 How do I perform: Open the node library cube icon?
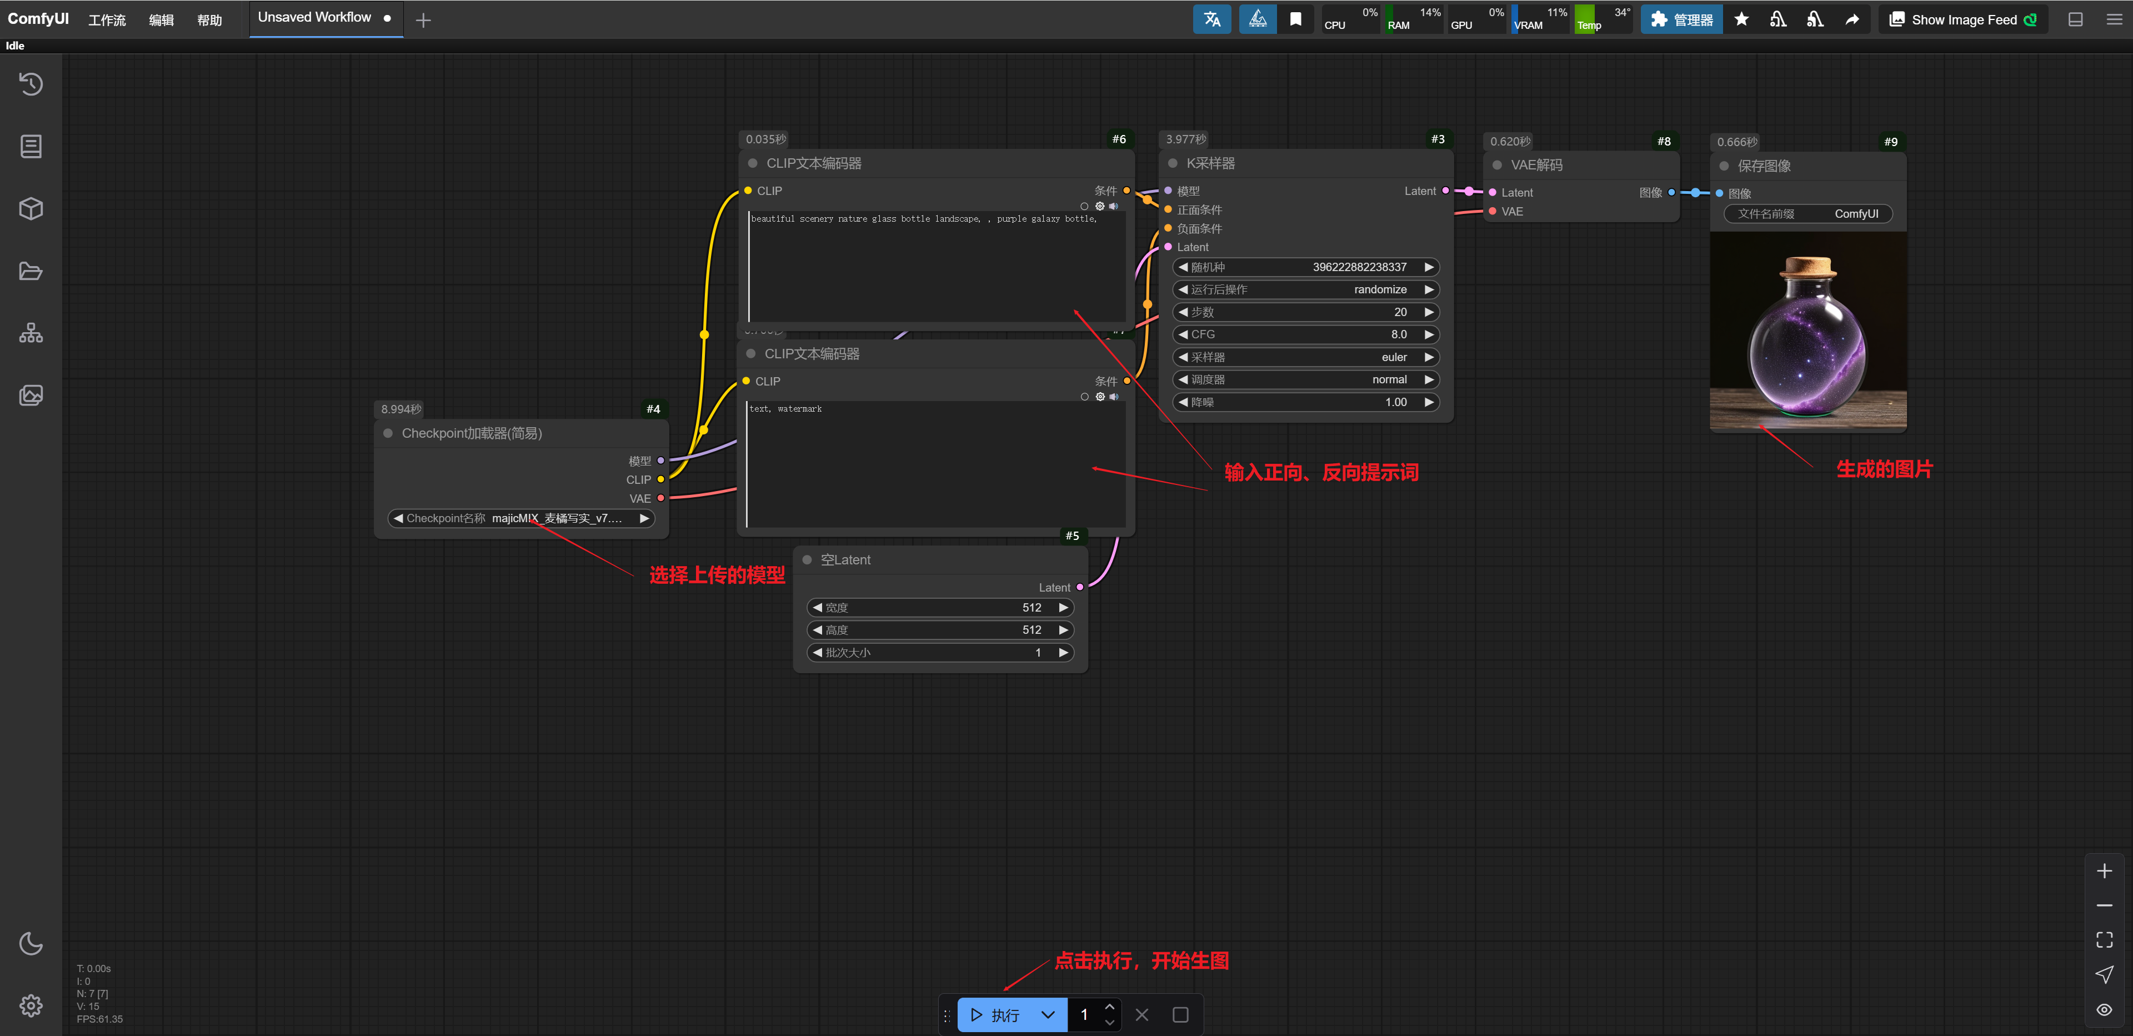(31, 209)
